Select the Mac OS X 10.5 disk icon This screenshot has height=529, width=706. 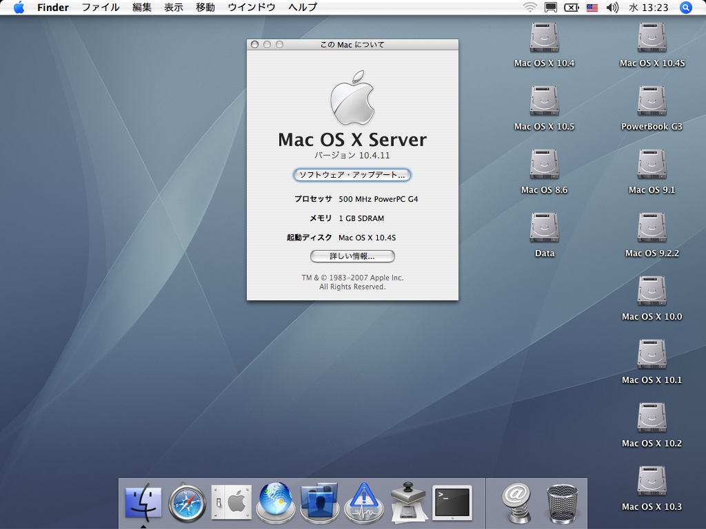pos(545,102)
